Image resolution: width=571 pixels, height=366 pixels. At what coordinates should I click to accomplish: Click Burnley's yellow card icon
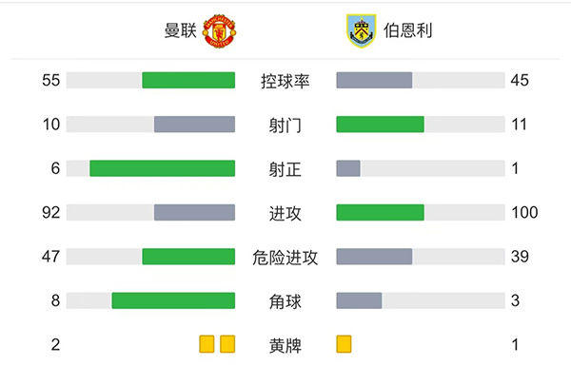point(344,344)
